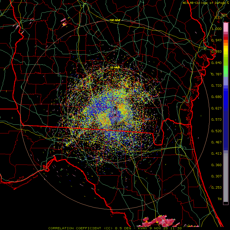Select the 0.893 legend value
The height and width of the screenshot is (230, 230).
point(216,51)
